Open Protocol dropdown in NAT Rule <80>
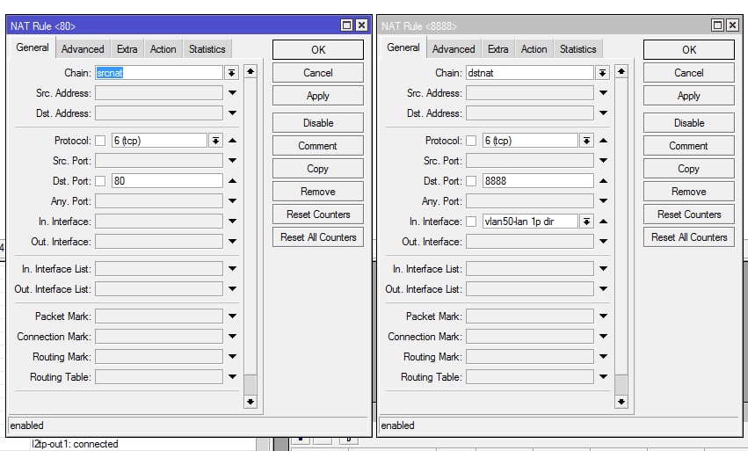748x451 pixels. point(216,141)
